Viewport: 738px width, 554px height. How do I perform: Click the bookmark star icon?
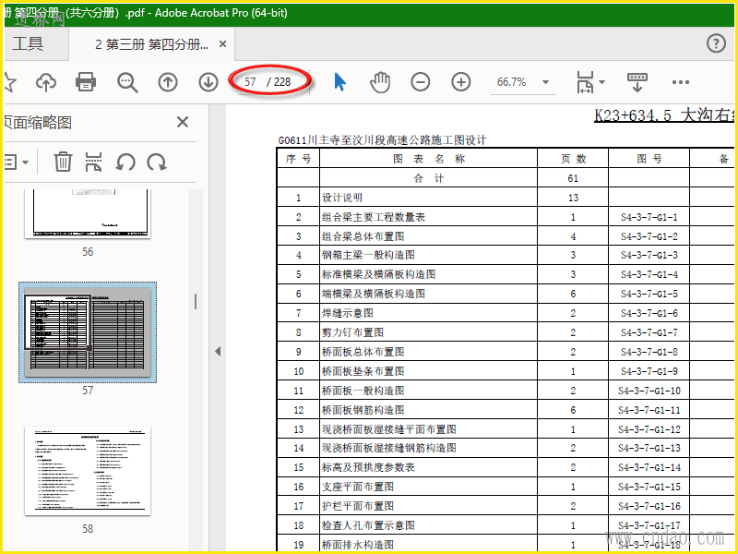point(10,82)
